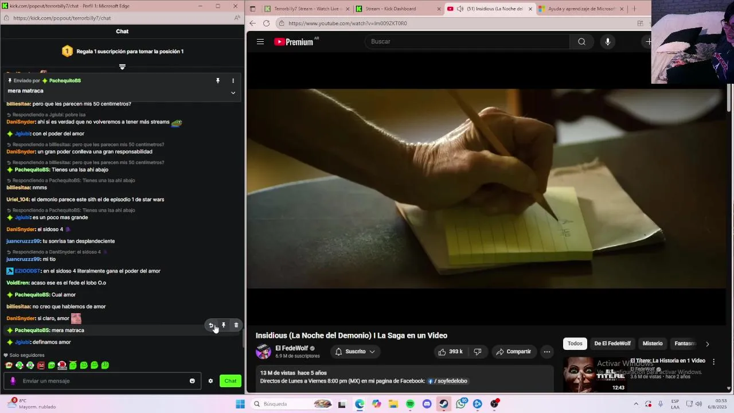Click username Uriel_104 in chat

tap(18, 200)
